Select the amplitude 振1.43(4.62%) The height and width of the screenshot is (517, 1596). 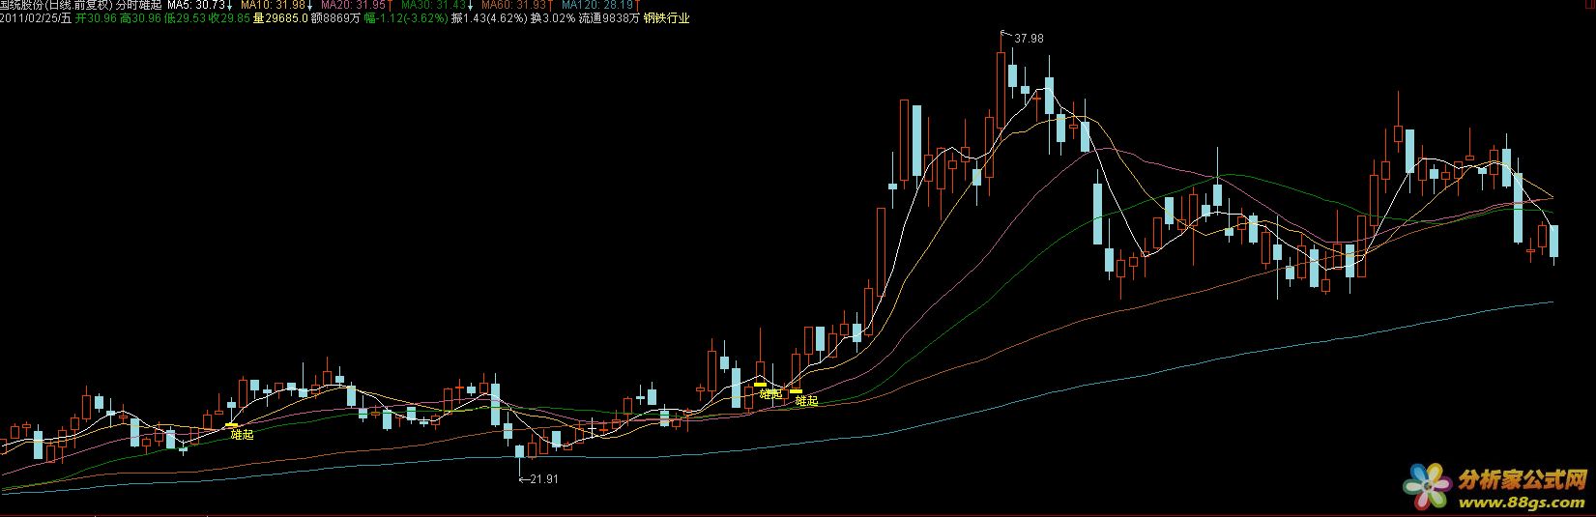488,18
